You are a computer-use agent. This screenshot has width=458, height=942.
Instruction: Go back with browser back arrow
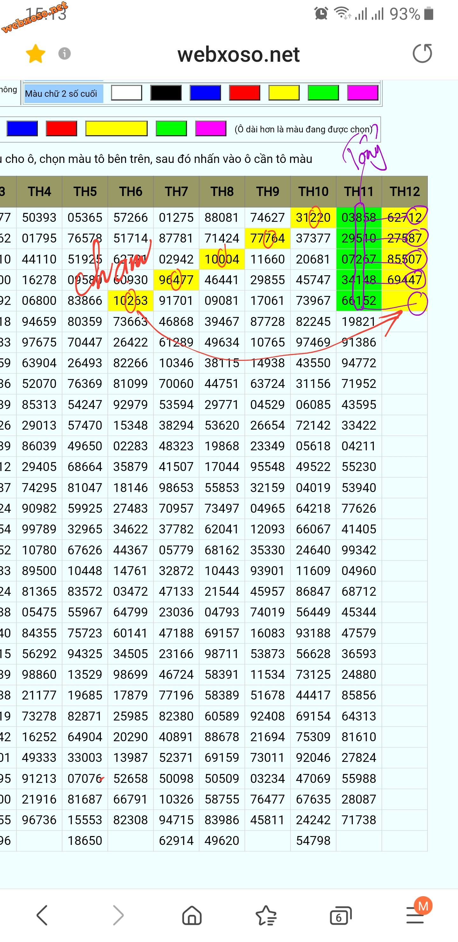point(42,915)
